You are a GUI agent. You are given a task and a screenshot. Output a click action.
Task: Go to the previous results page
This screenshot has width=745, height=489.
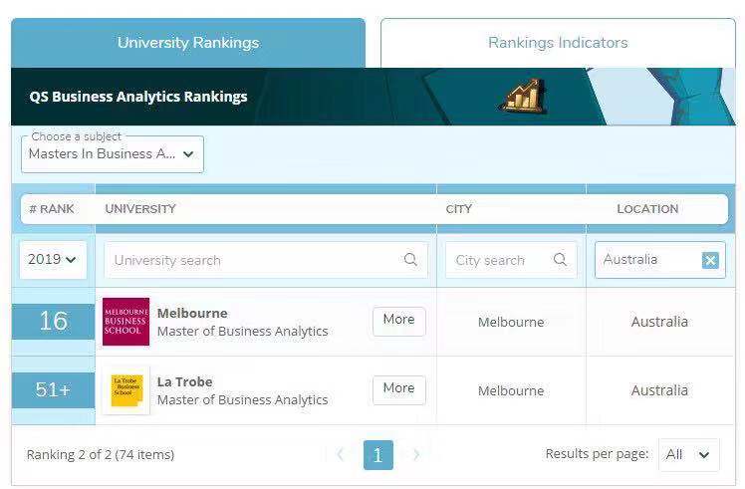340,455
